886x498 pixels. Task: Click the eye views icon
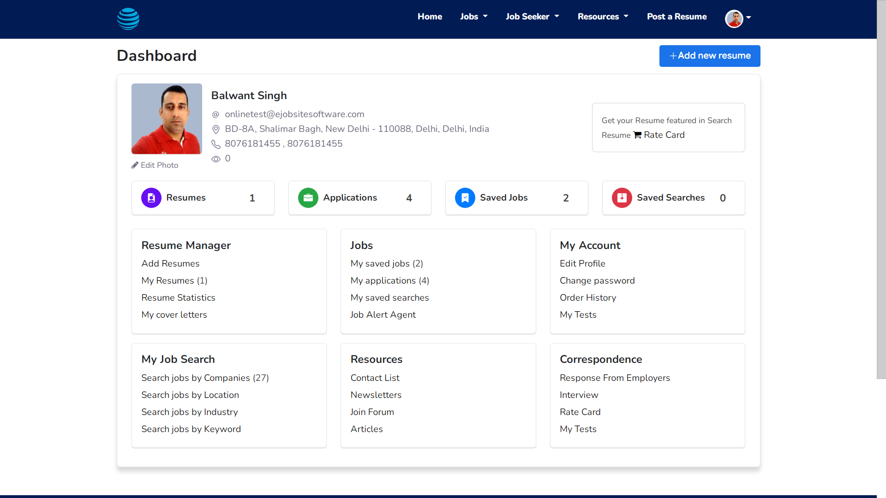pos(216,159)
